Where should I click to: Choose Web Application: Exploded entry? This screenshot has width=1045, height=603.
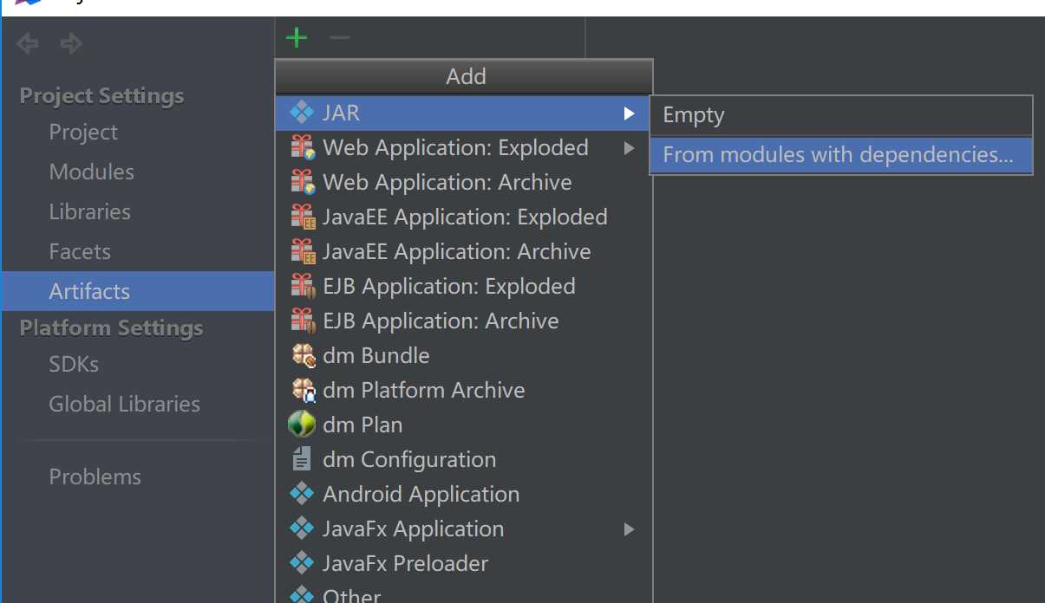(x=463, y=147)
